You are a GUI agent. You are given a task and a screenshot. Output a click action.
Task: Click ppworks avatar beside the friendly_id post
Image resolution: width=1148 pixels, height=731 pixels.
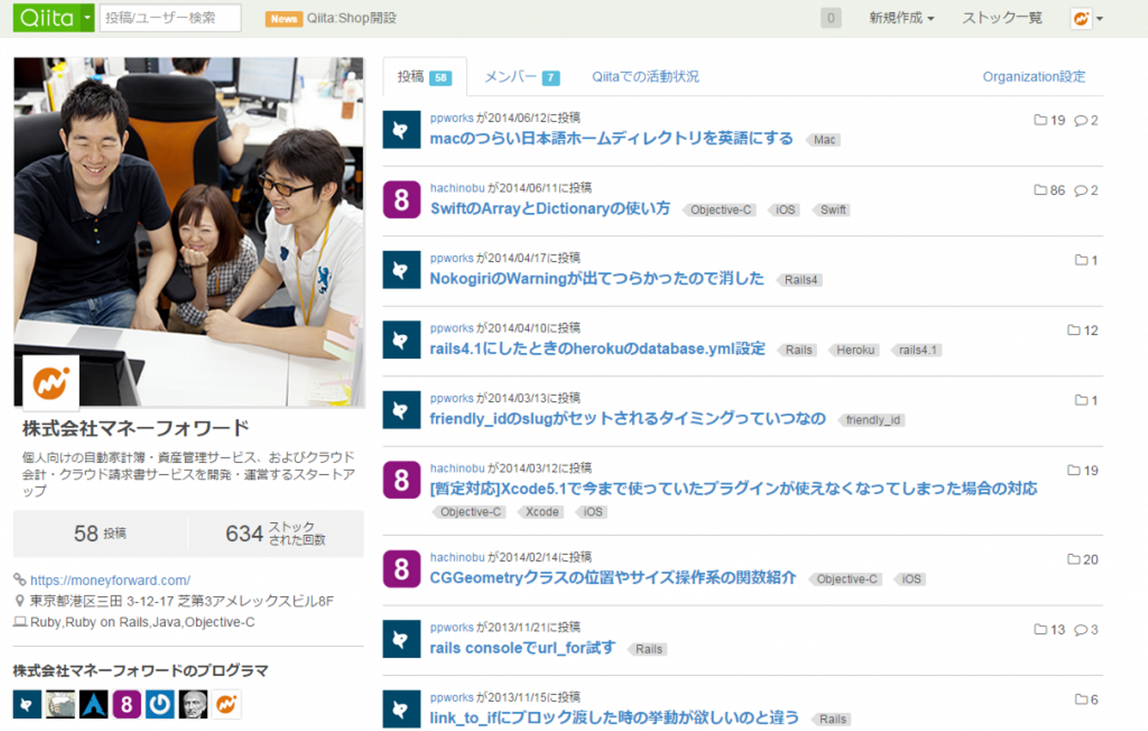pos(402,411)
